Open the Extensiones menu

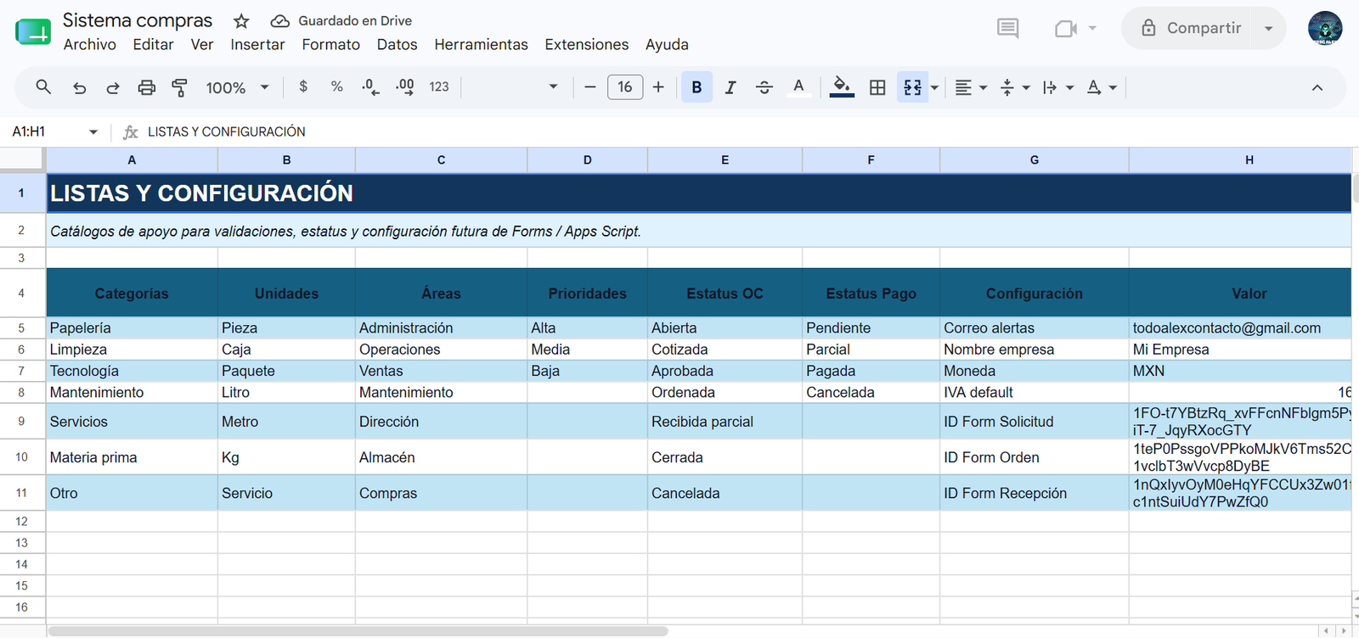click(x=587, y=44)
